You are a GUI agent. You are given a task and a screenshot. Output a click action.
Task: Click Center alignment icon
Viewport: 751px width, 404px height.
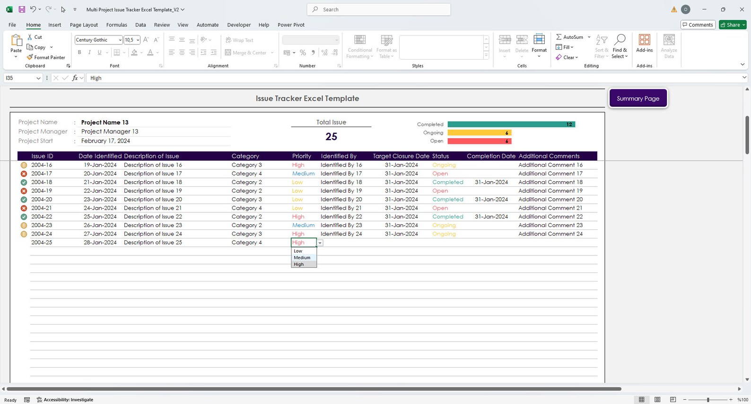click(182, 53)
